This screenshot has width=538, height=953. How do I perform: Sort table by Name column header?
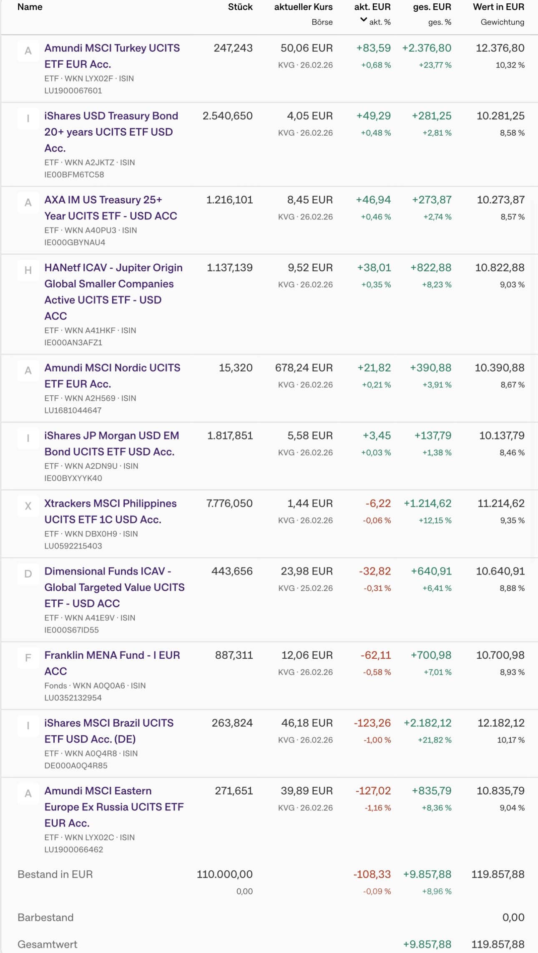[x=30, y=7]
